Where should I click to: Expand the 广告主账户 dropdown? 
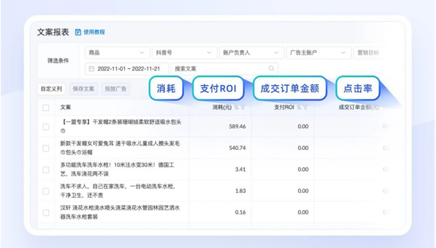[x=319, y=53]
